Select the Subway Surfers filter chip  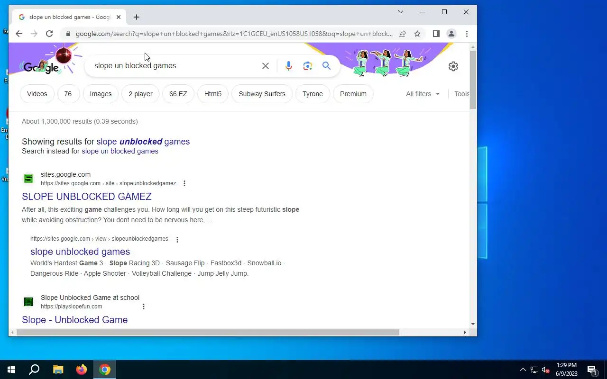(262, 94)
